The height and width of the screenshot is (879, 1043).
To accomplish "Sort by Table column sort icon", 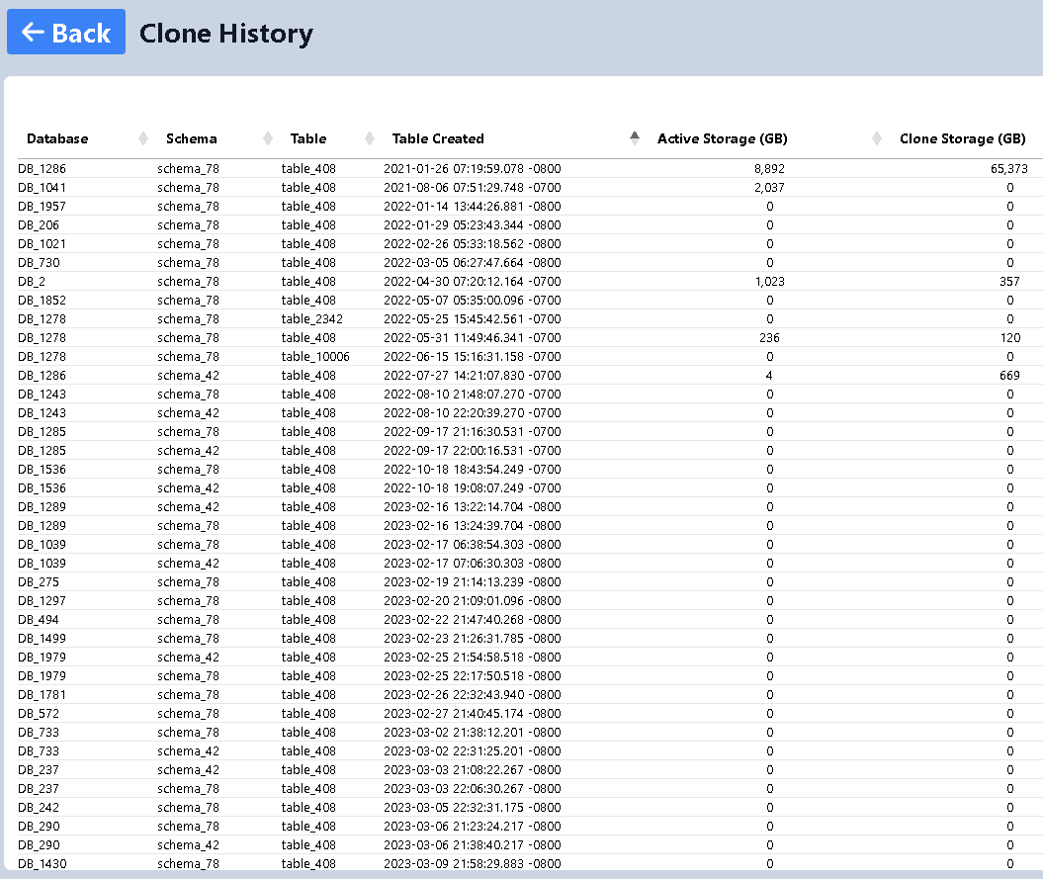I will 370,138.
